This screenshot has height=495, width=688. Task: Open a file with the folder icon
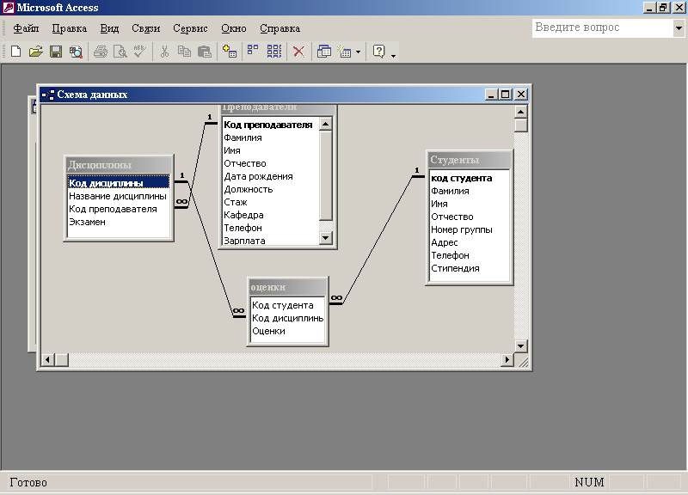coord(35,52)
